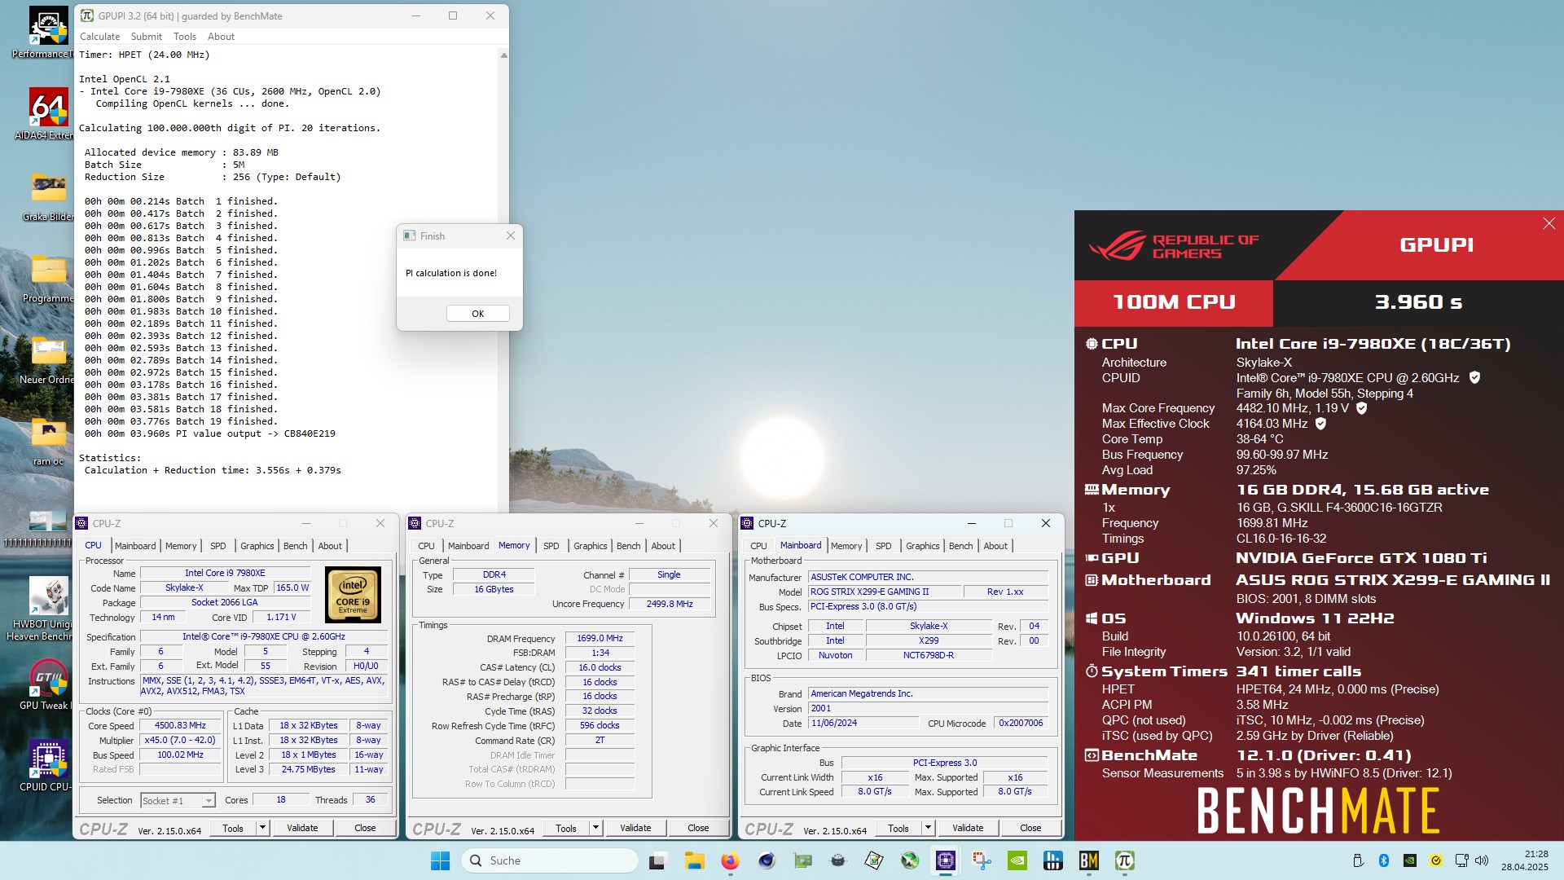Launch Firefox from taskbar
The image size is (1564, 880).
(x=730, y=860)
